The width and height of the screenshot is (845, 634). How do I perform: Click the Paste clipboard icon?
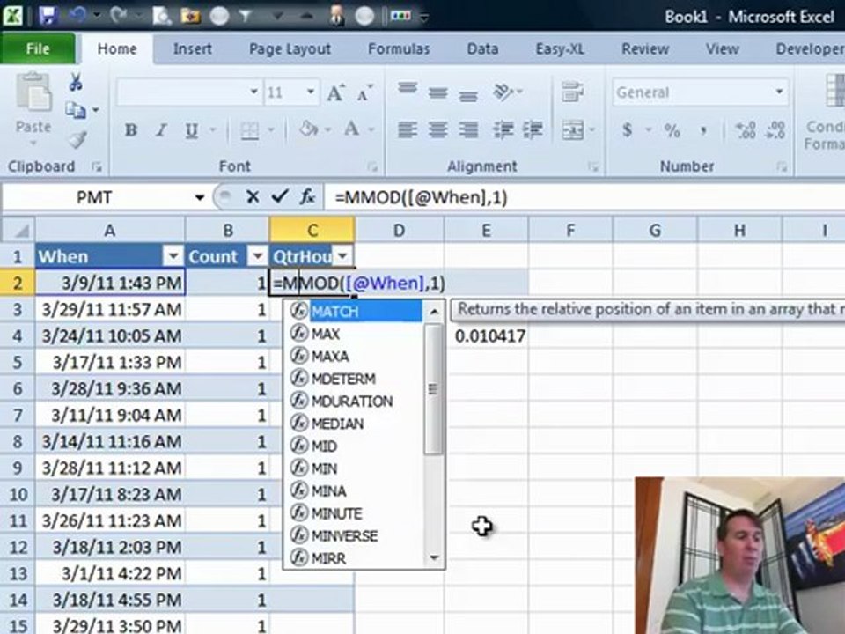click(x=33, y=92)
